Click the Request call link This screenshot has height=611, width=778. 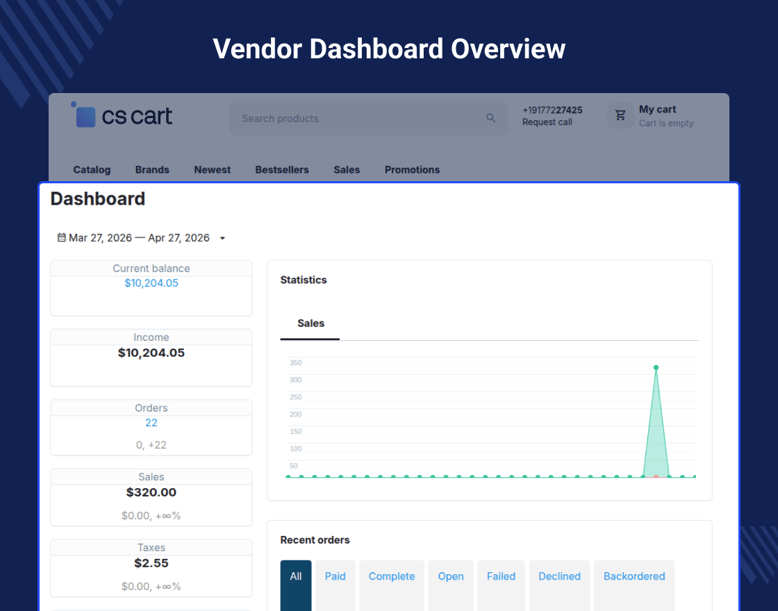(547, 122)
